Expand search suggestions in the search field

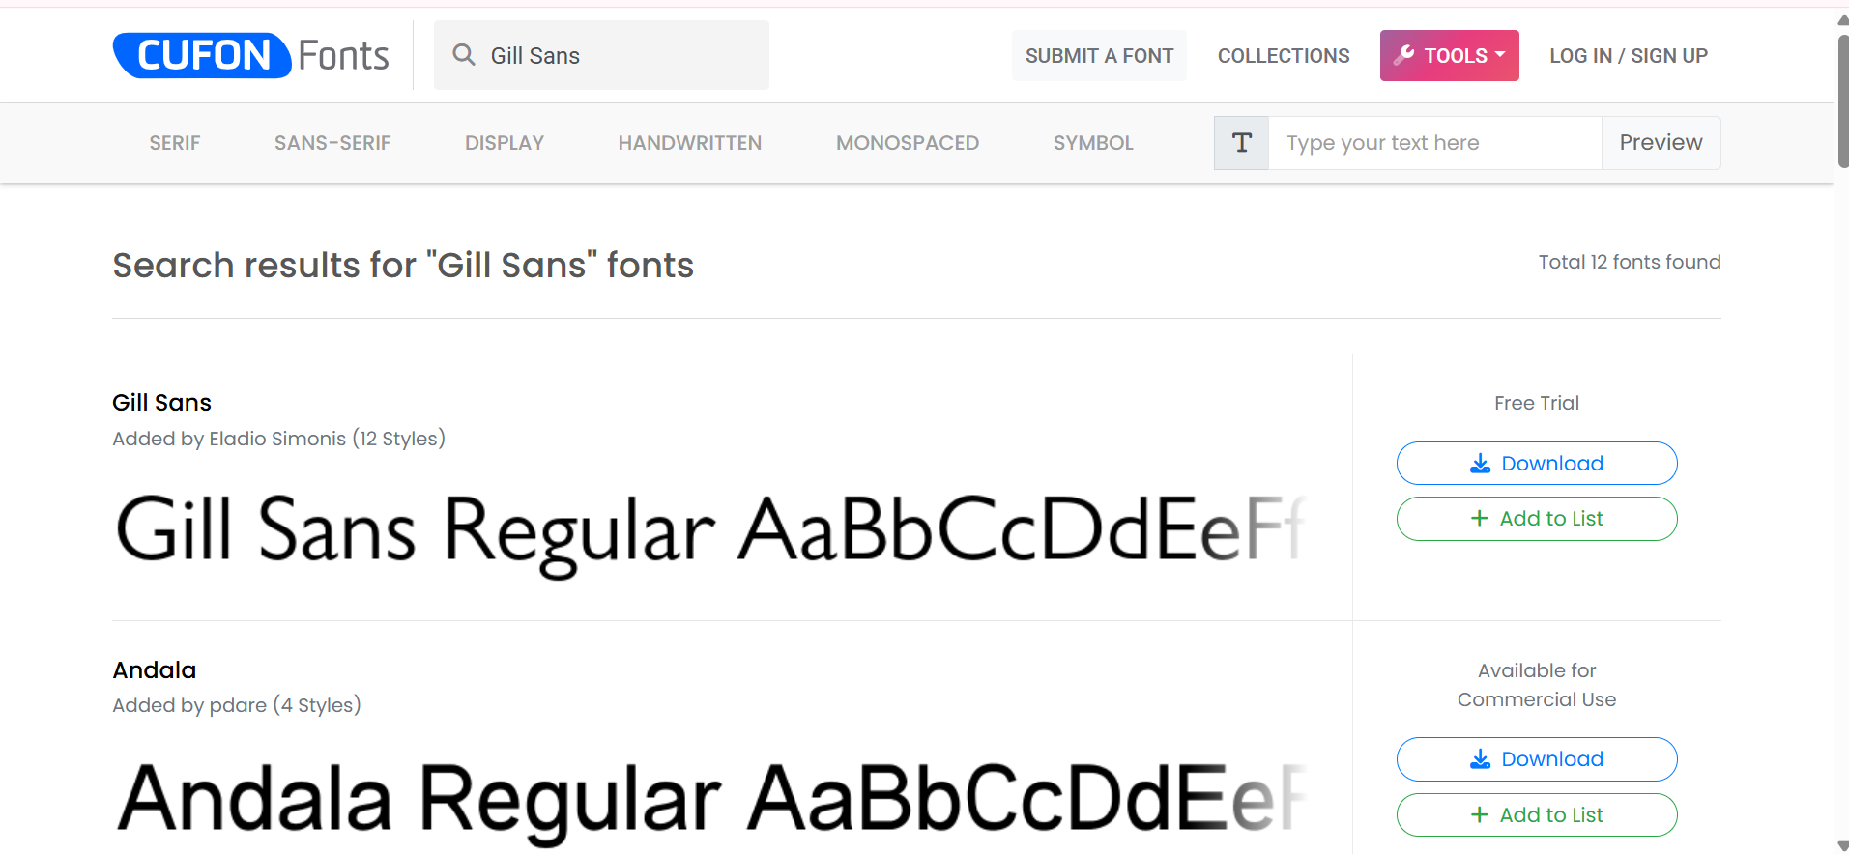point(601,55)
